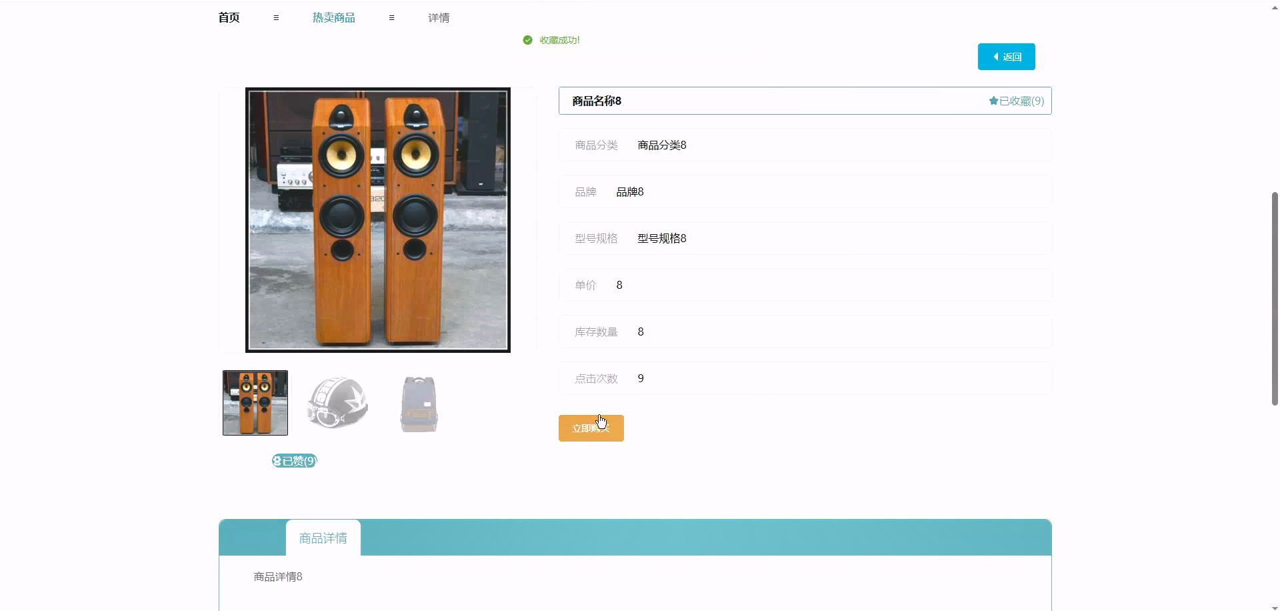Click the 品牌8 brand value
This screenshot has height=611, width=1280.
(x=630, y=191)
